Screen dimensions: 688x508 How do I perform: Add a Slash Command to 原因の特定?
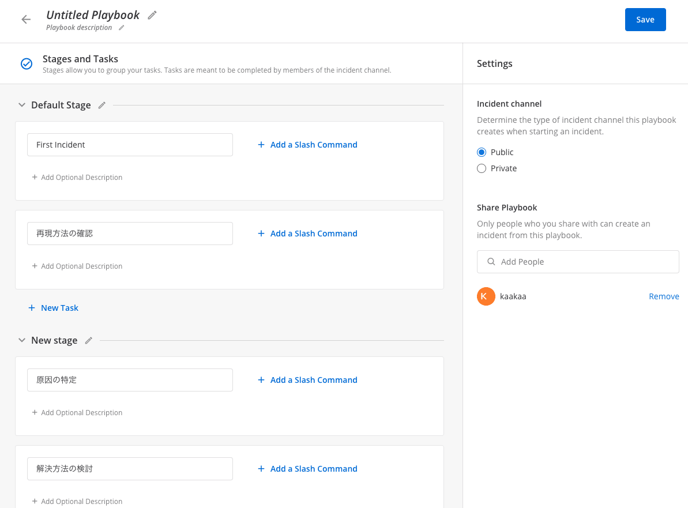point(307,380)
